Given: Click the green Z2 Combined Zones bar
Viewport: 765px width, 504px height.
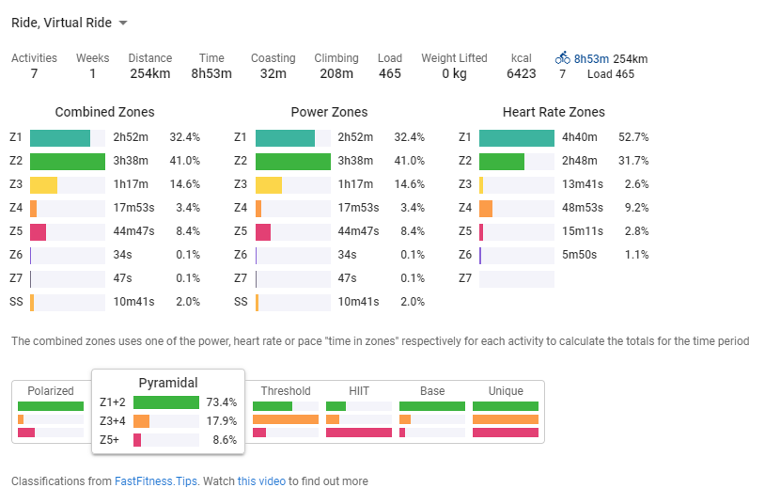Looking at the screenshot, I should (68, 161).
